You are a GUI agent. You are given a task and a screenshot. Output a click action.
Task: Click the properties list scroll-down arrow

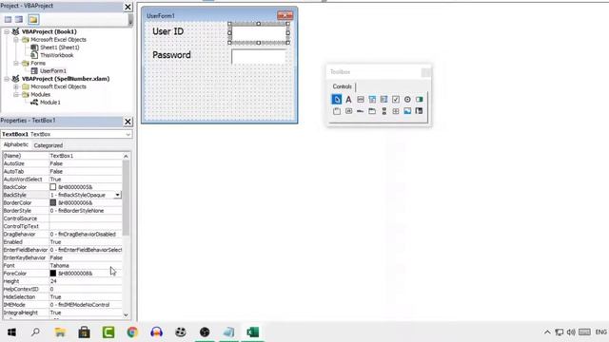(x=126, y=314)
